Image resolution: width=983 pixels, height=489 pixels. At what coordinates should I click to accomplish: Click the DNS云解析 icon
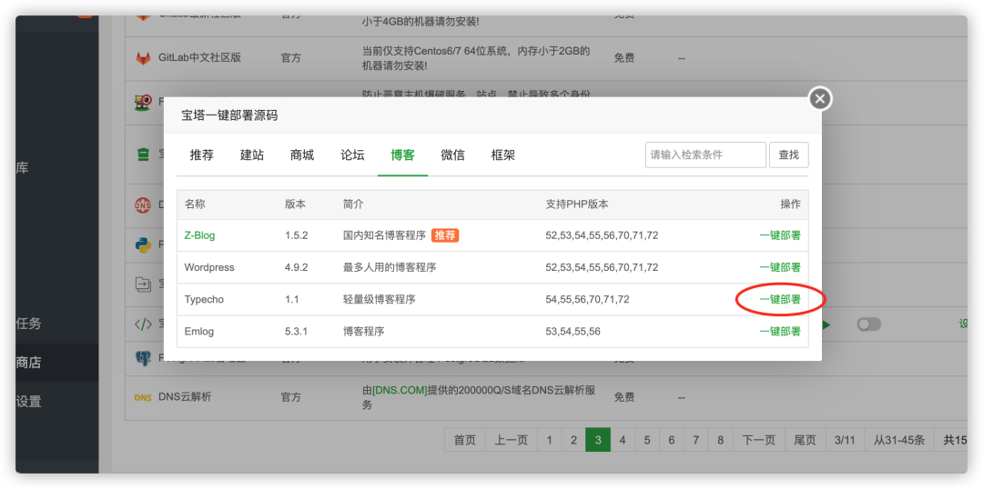coord(143,397)
